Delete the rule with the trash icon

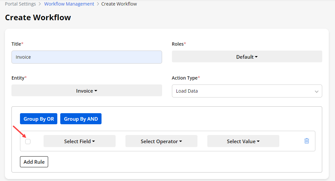307,141
